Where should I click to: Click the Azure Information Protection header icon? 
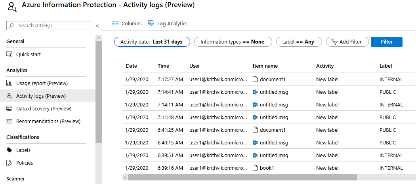point(12,7)
